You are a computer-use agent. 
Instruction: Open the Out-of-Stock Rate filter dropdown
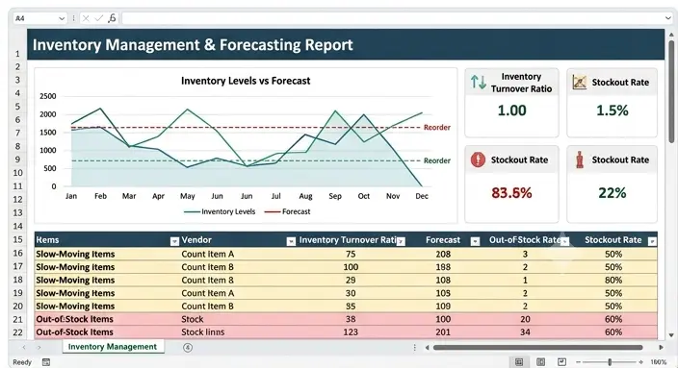click(x=564, y=241)
